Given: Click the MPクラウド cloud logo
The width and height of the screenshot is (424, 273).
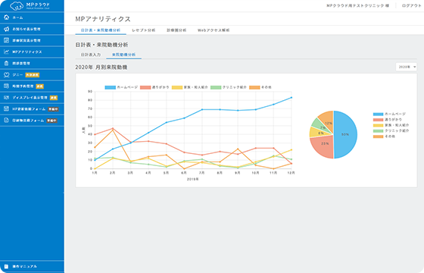Looking at the screenshot, I should point(30,6).
